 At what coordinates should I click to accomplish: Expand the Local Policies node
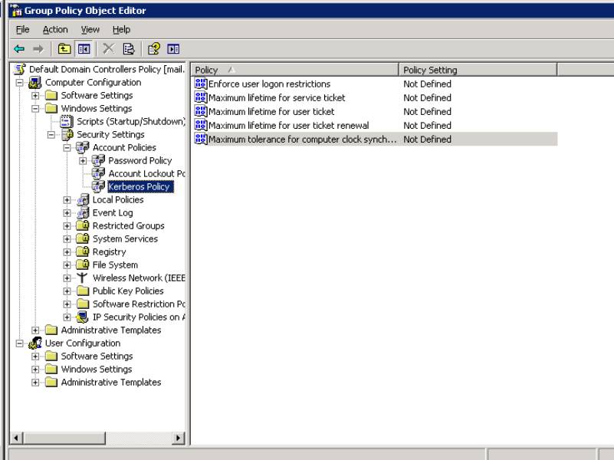67,200
